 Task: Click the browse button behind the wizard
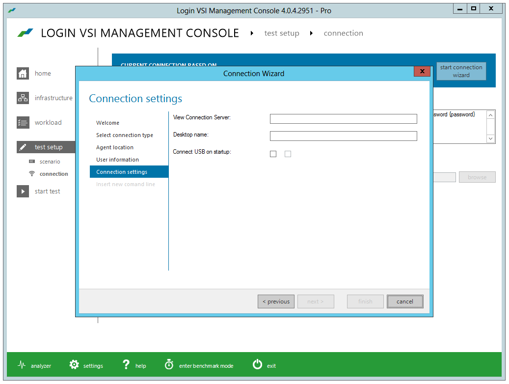pyautogui.click(x=477, y=177)
